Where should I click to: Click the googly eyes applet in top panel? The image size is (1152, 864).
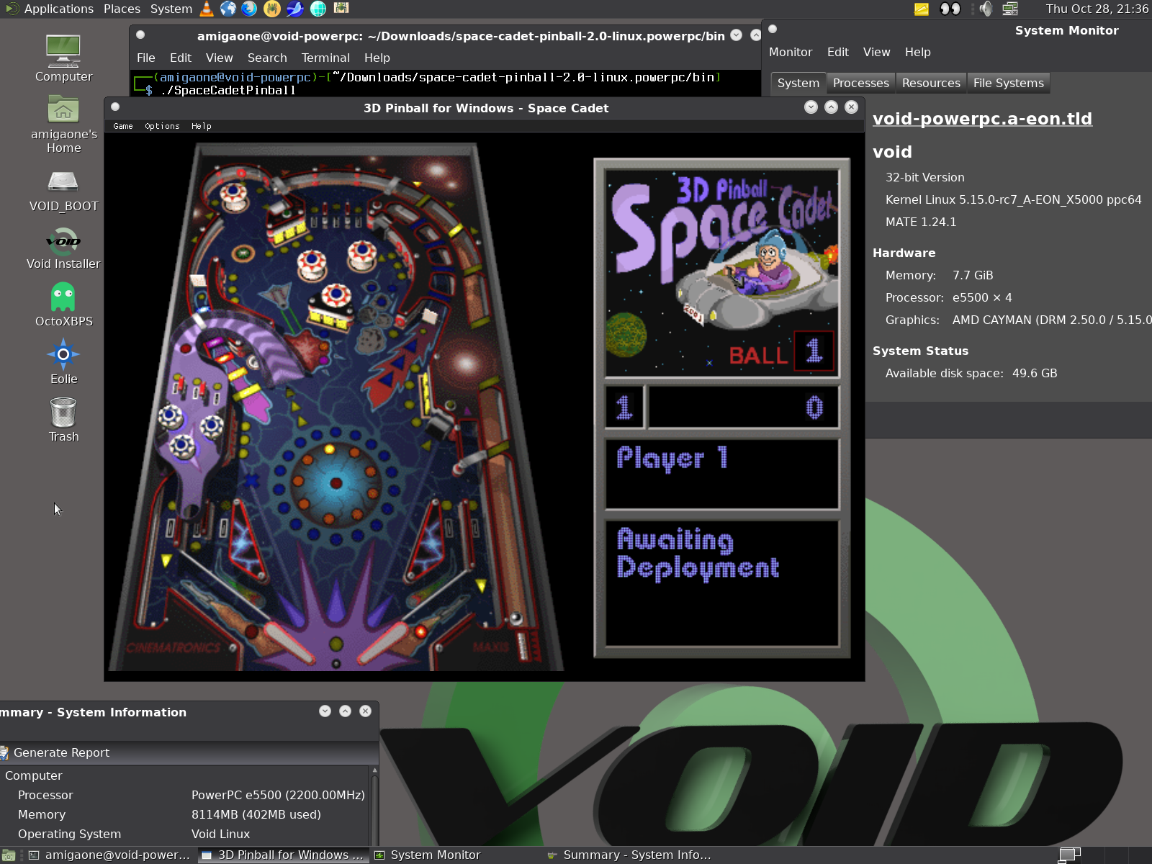point(950,9)
